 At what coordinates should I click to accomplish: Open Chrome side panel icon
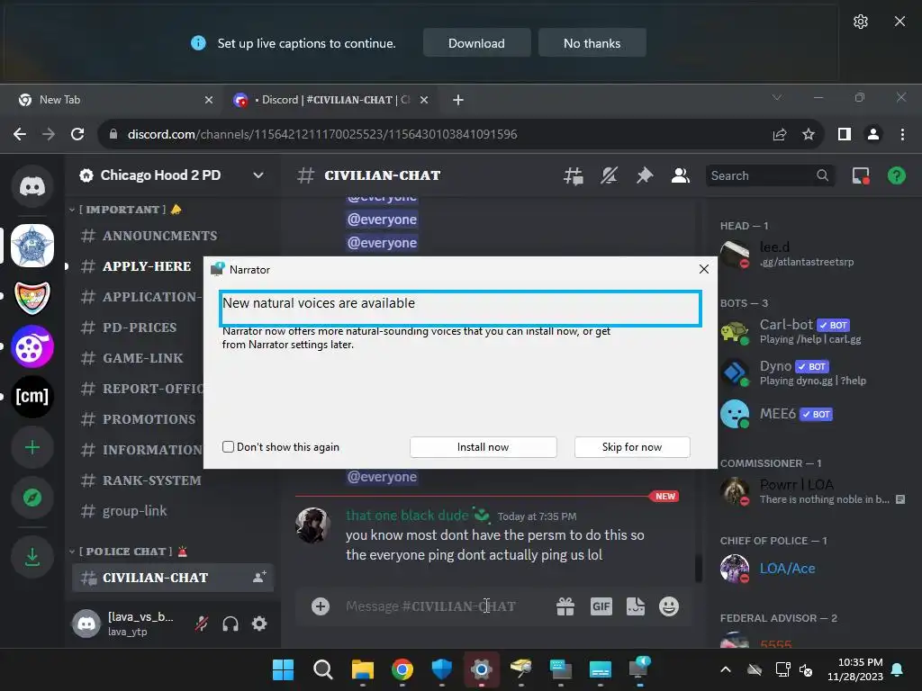click(x=845, y=134)
